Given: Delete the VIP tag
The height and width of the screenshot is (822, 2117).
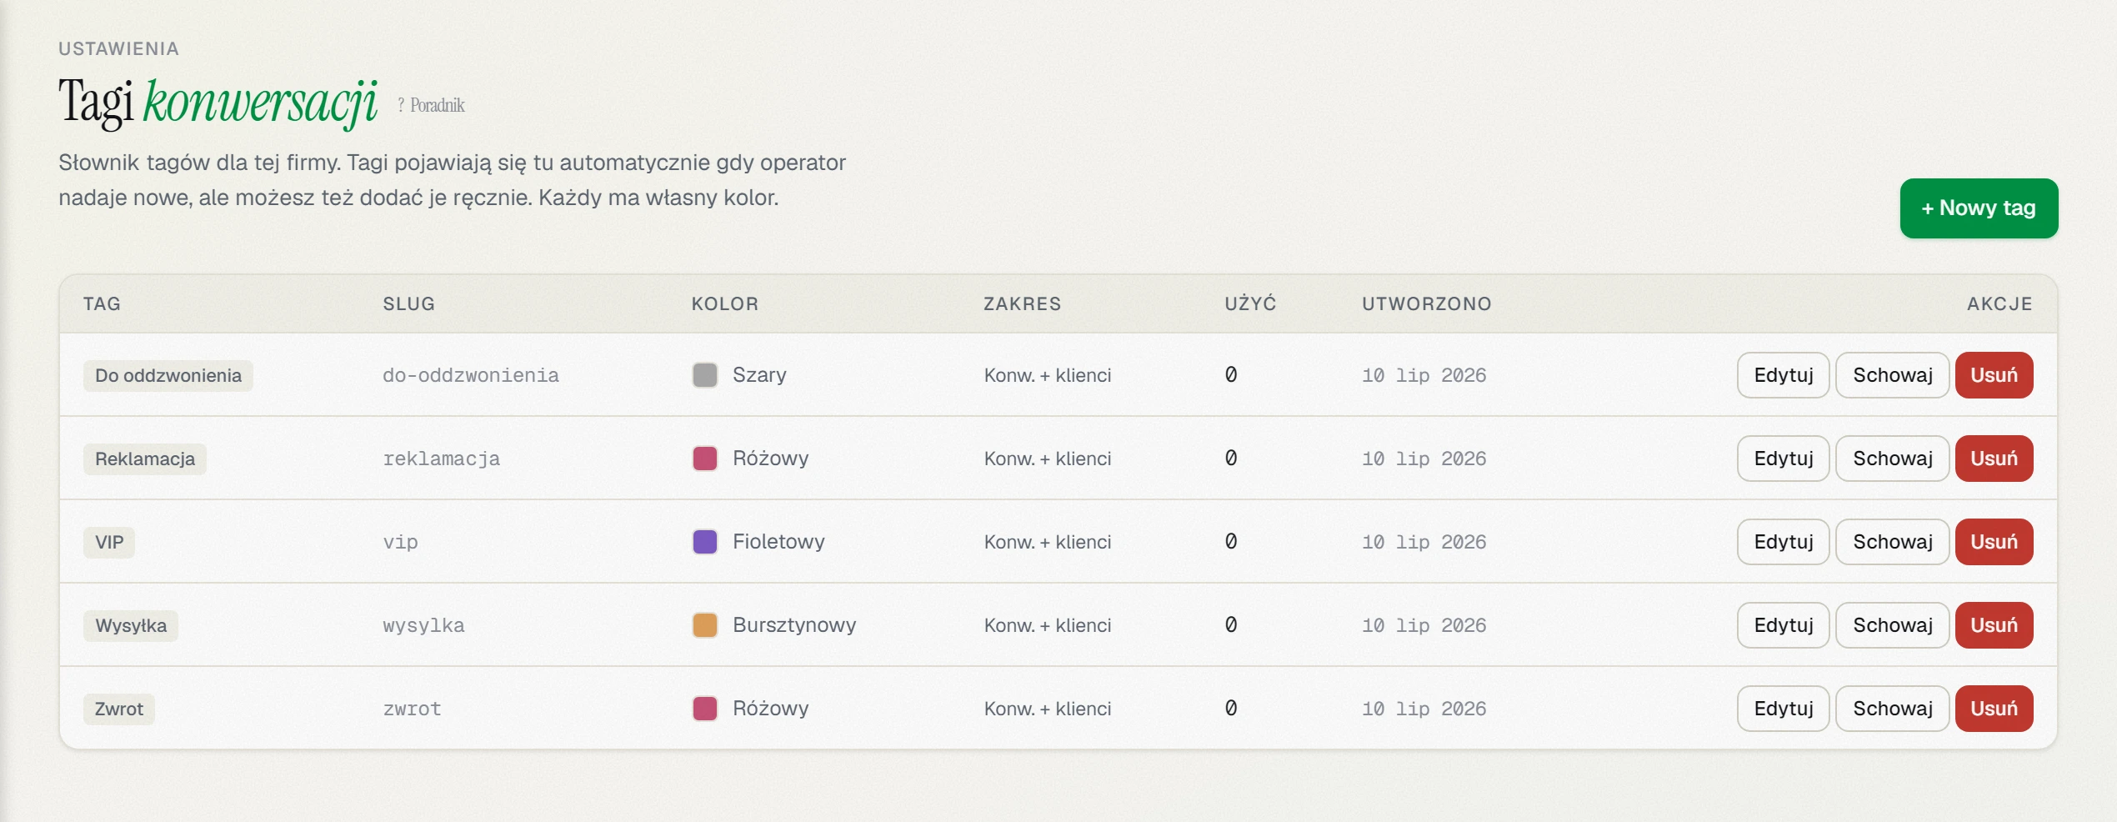Looking at the screenshot, I should pyautogui.click(x=1994, y=542).
